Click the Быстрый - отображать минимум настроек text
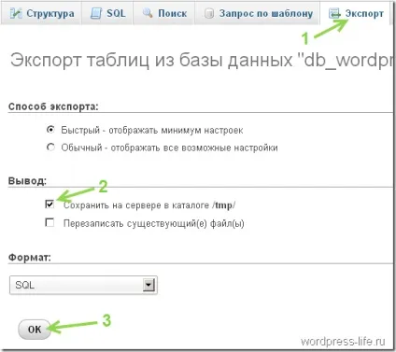396x352 pixels. point(152,130)
